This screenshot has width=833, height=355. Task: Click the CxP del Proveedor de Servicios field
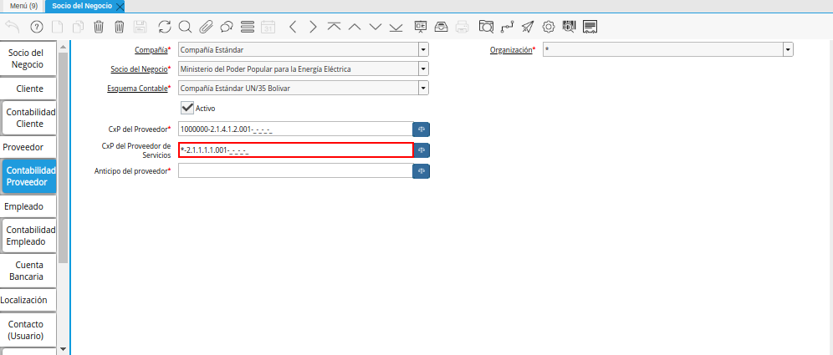[296, 150]
